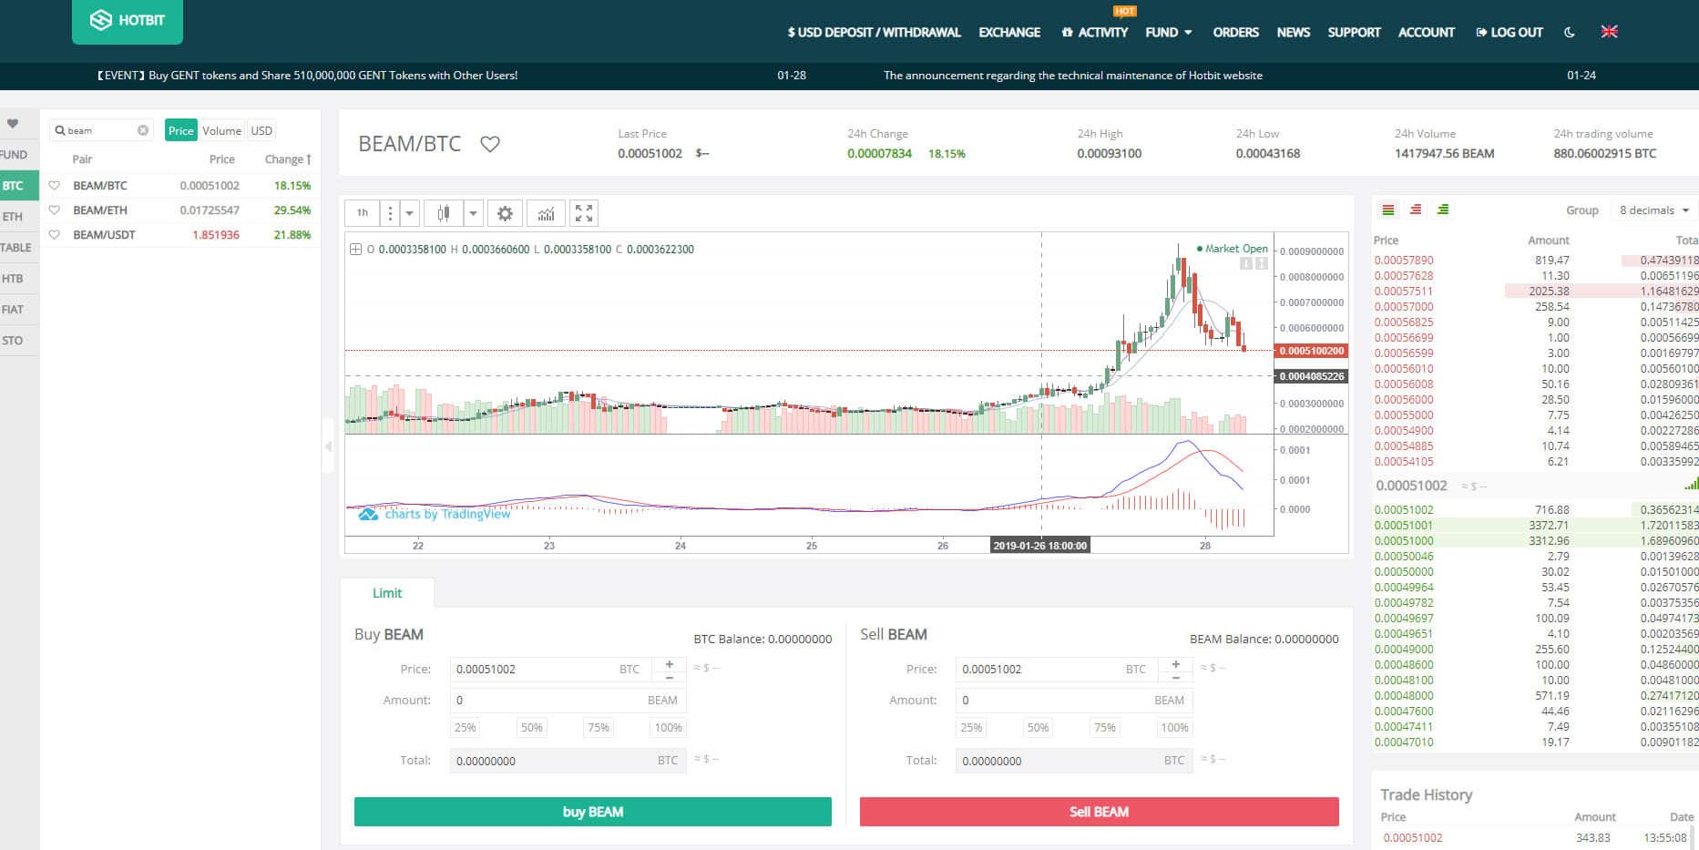Clear the beam search field
The width and height of the screenshot is (1699, 850).
tap(143, 130)
